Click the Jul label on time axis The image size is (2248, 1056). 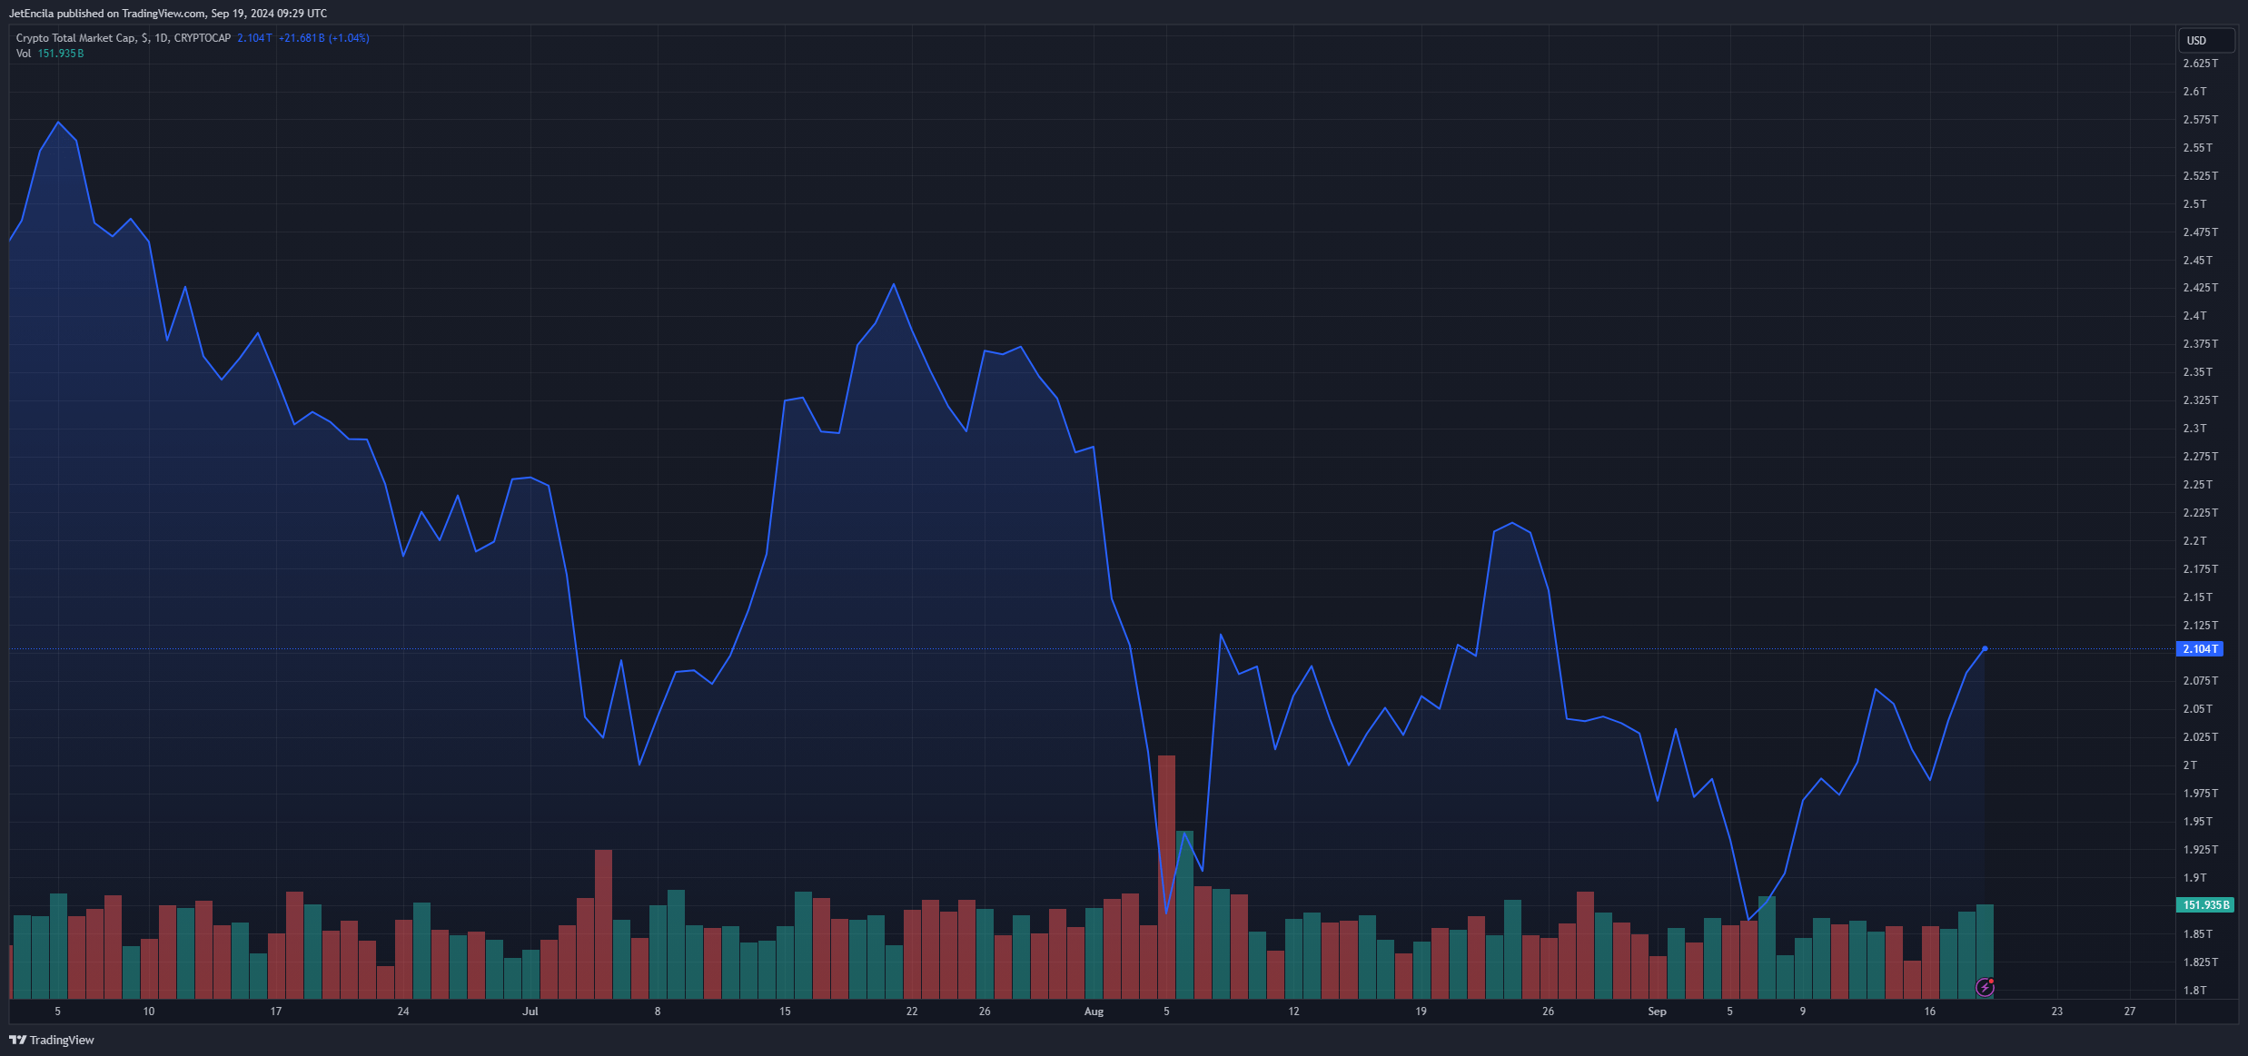(530, 1012)
